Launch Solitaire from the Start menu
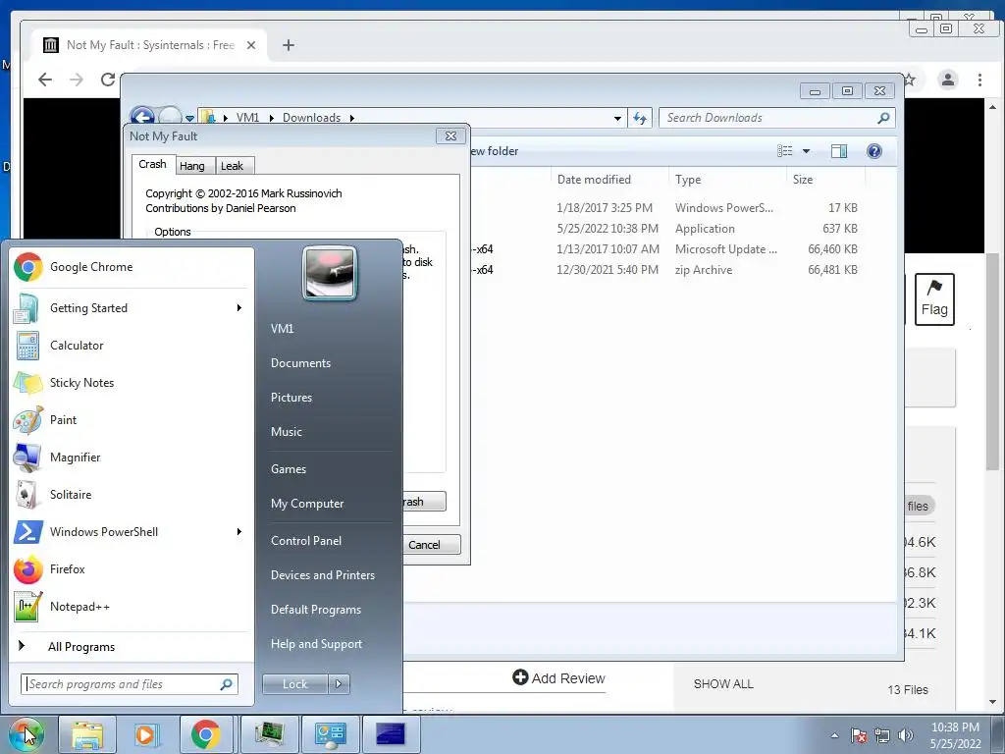The image size is (1005, 754). (x=131, y=495)
